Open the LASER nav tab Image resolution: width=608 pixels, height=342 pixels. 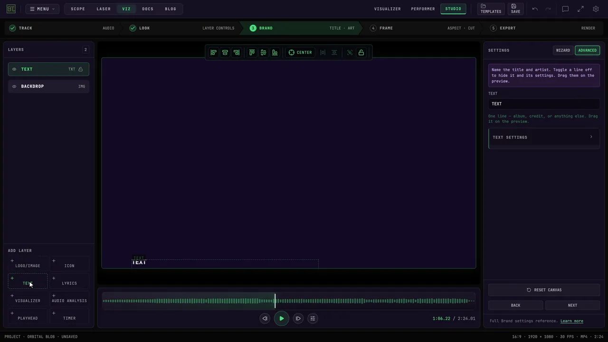click(104, 9)
